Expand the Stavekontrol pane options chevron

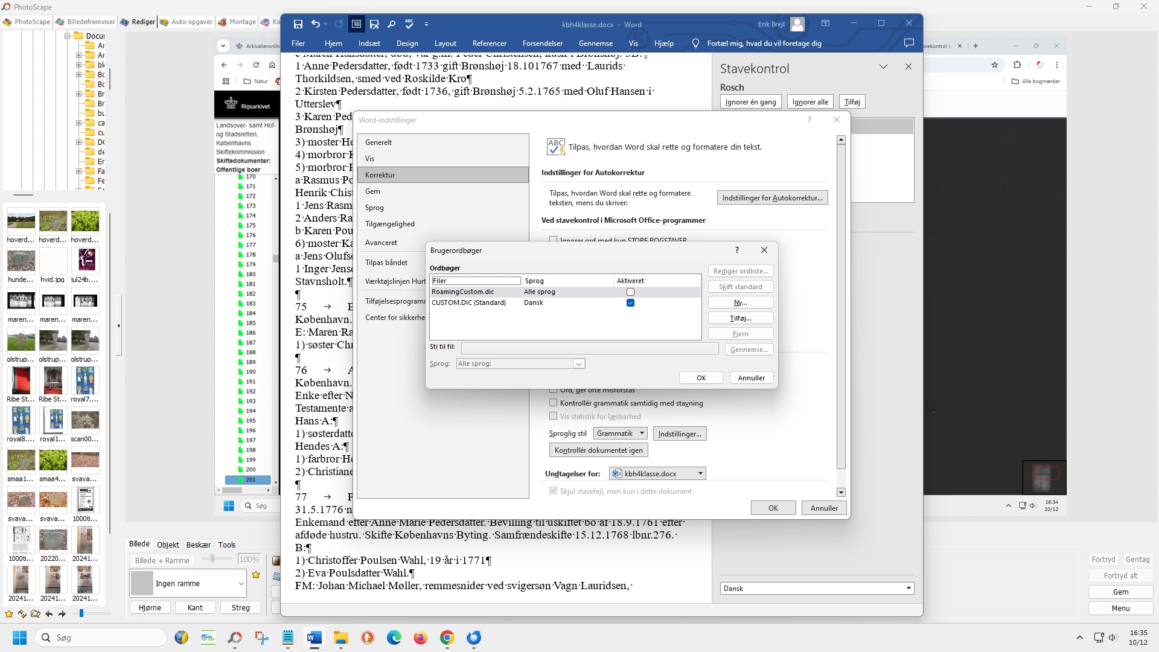(883, 67)
